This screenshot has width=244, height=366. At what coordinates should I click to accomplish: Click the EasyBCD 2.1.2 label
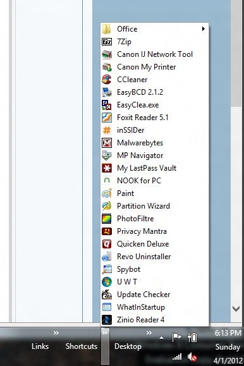tap(140, 92)
